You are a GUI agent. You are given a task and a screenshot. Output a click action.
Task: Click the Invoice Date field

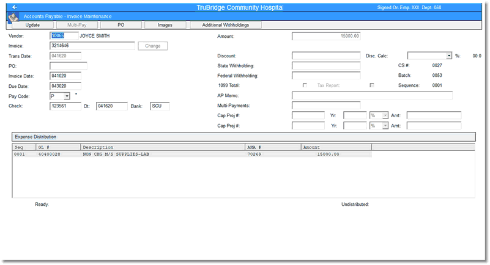coord(65,76)
